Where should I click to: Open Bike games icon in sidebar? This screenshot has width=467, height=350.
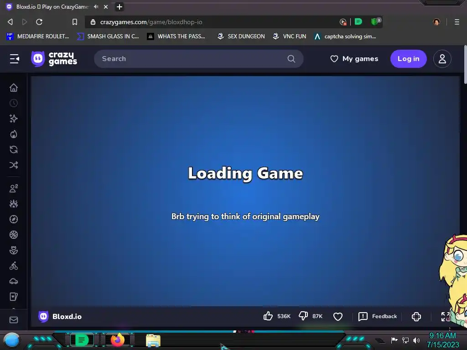[14, 266]
